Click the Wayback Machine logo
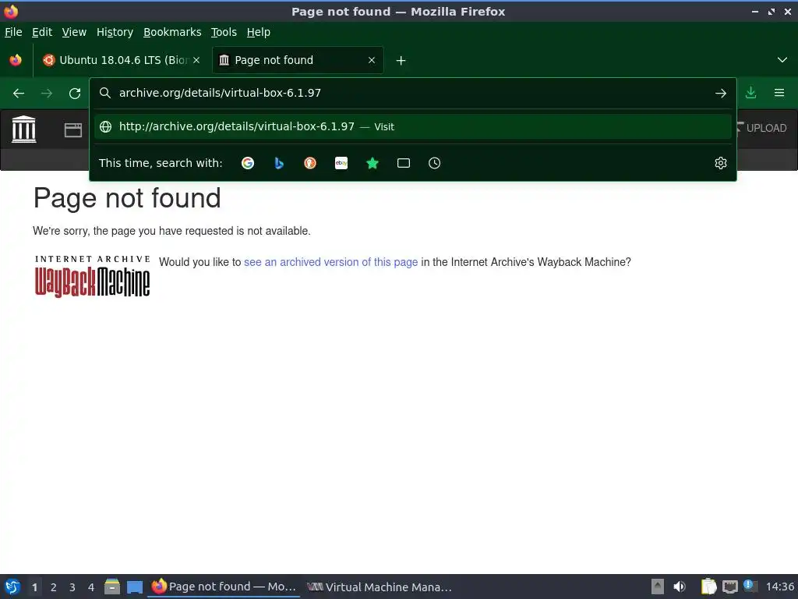Image resolution: width=798 pixels, height=599 pixels. point(92,276)
